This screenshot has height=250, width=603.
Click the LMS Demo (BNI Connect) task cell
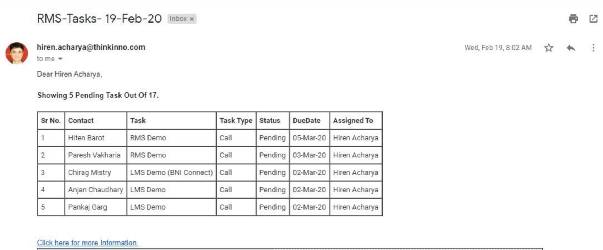coord(171,172)
